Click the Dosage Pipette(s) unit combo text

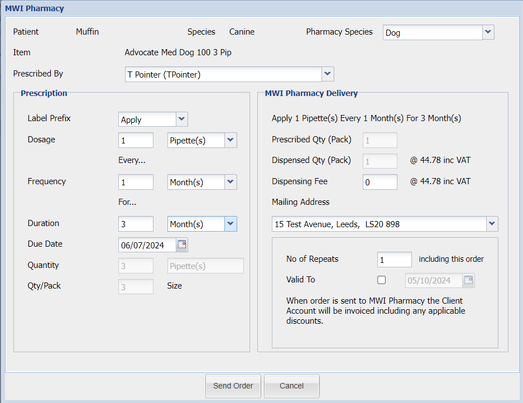click(x=196, y=140)
